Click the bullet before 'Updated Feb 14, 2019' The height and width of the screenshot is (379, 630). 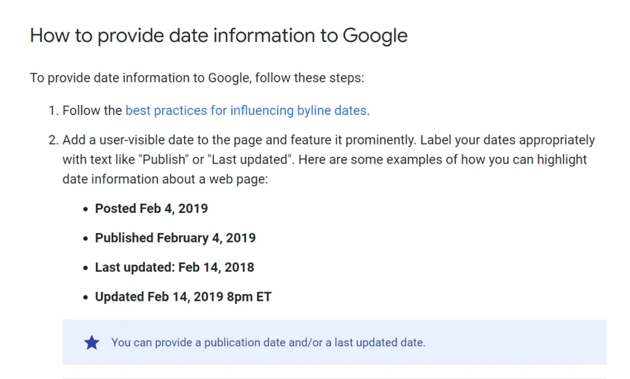tap(85, 297)
